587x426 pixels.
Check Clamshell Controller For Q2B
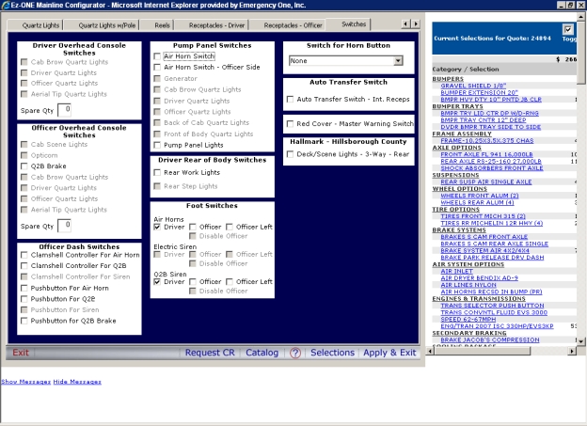(x=24, y=266)
